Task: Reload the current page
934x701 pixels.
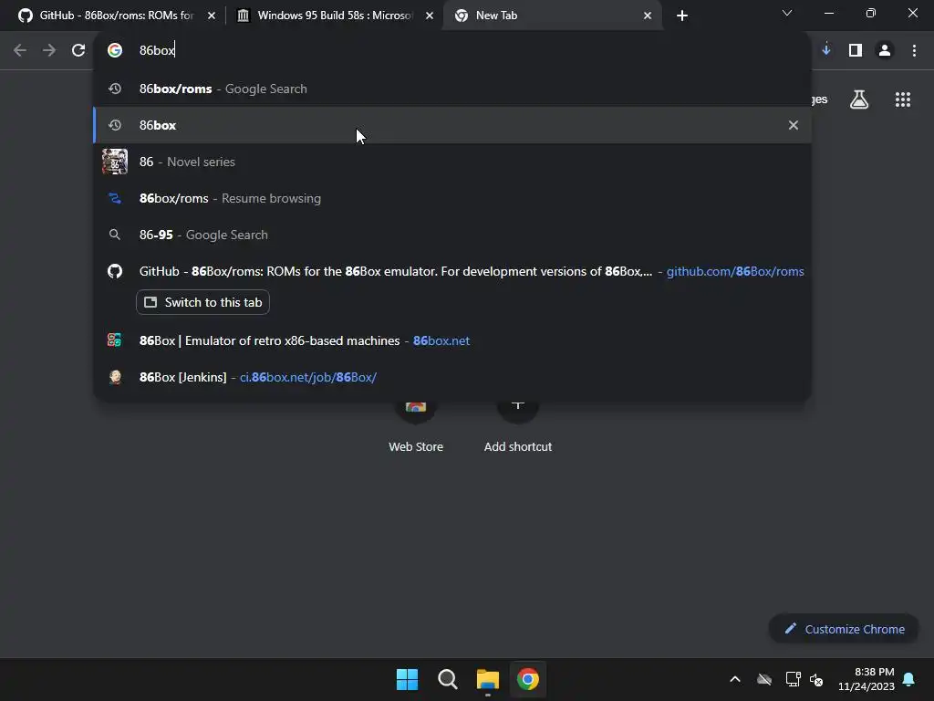Action: [78, 51]
